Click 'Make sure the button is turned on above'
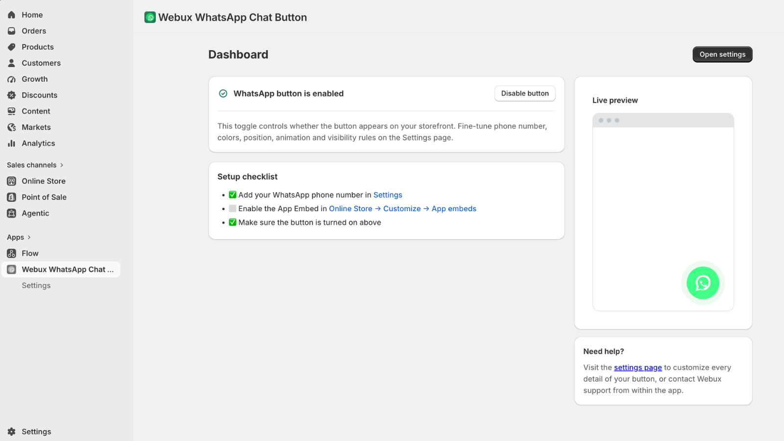 point(310,222)
